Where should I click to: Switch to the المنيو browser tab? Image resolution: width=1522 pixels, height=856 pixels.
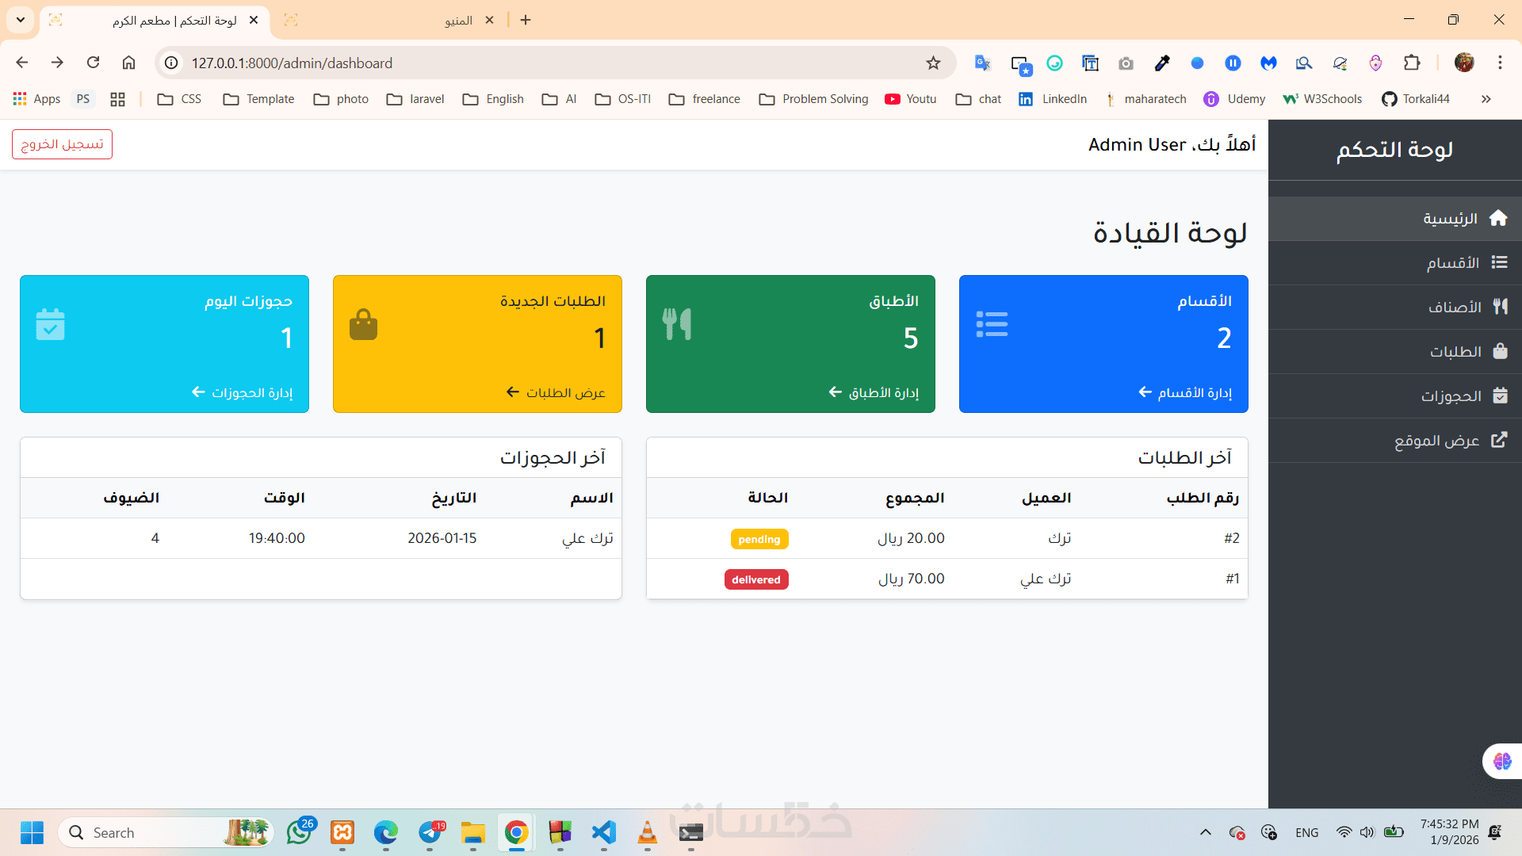click(x=458, y=21)
